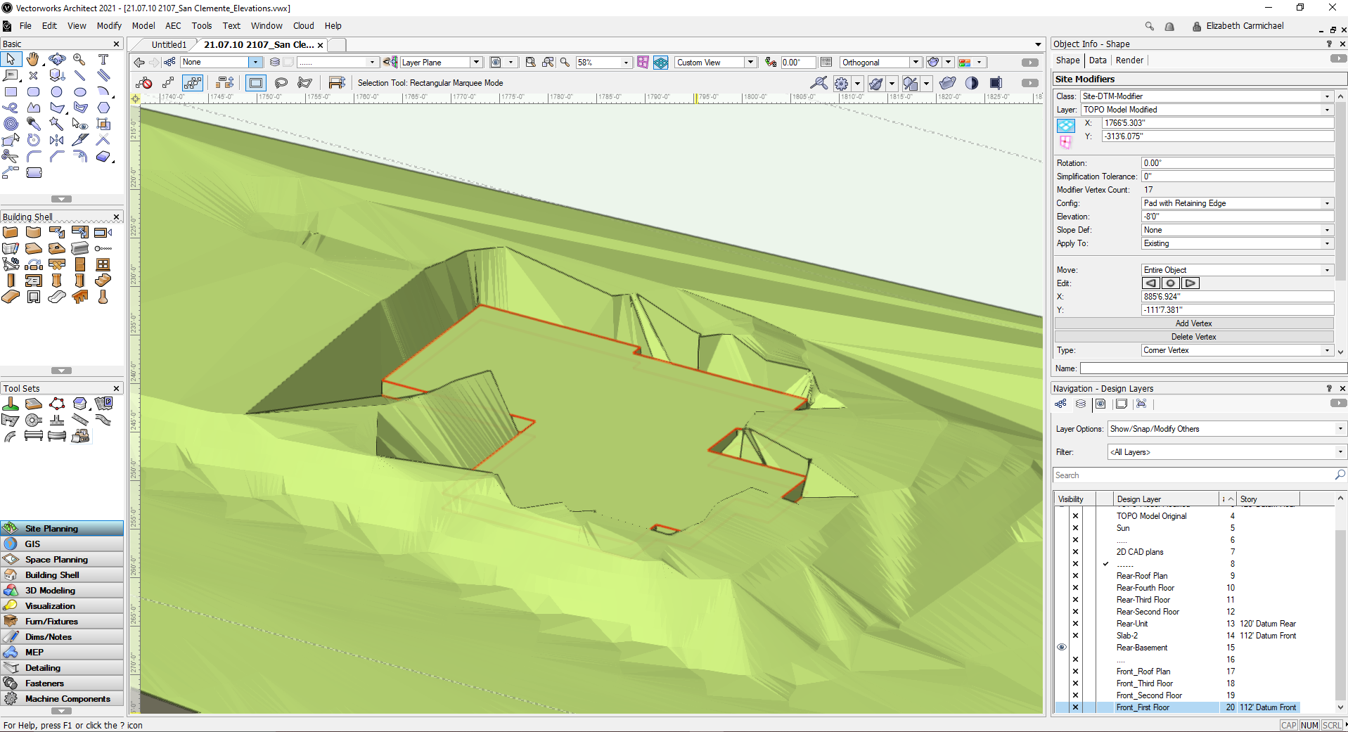
Task: Open the AEC menu
Action: click(x=173, y=26)
